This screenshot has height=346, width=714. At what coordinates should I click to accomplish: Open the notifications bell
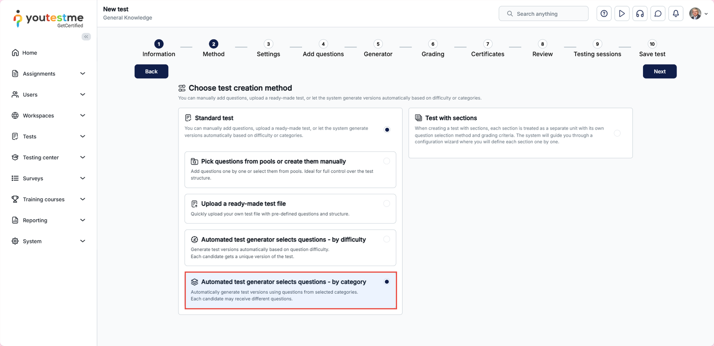click(676, 14)
